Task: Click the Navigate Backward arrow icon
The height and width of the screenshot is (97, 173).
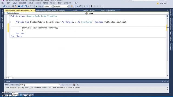Action: pos(4,6)
